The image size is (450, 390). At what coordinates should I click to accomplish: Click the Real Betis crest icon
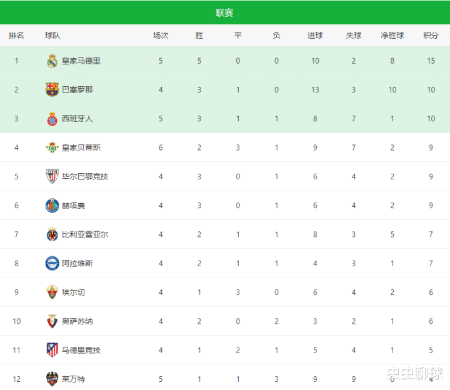click(x=52, y=147)
